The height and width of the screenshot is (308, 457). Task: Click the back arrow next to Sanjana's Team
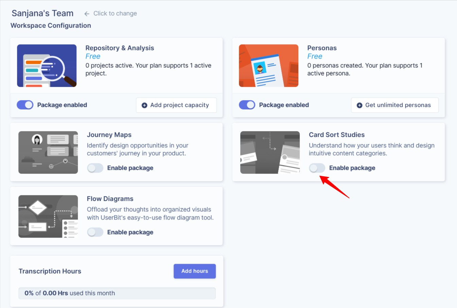tap(87, 14)
